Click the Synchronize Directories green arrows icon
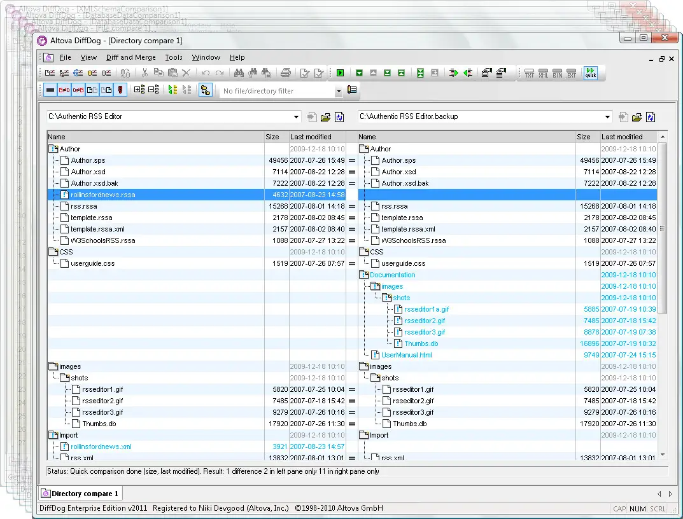 click(x=173, y=90)
